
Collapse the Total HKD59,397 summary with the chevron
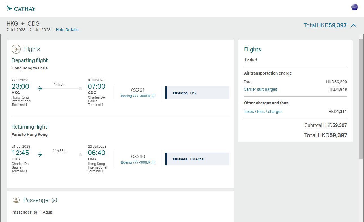point(354,25)
